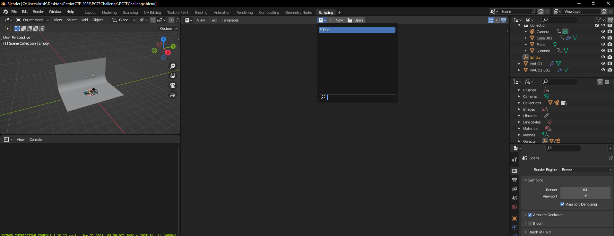Activate the pan hand tool in viewport

(173, 76)
